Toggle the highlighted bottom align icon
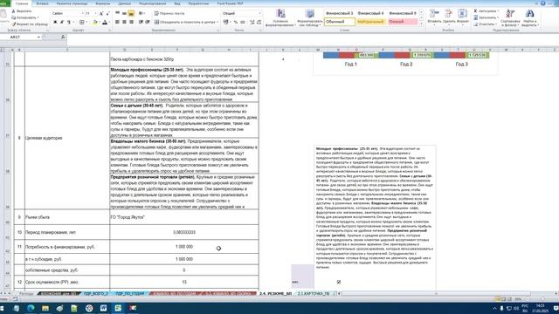Image resolution: width=559 pixels, height=314 pixels. [131, 14]
